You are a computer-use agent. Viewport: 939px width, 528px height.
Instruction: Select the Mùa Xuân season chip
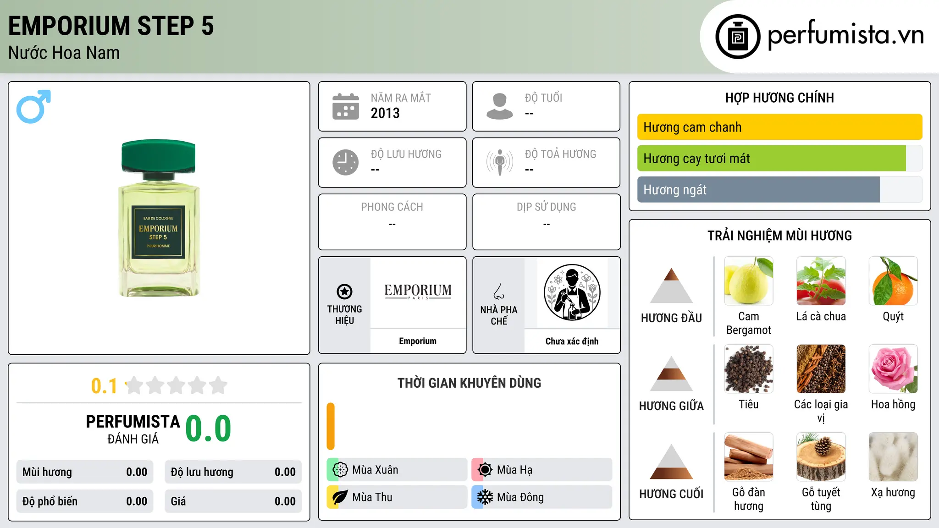point(397,470)
